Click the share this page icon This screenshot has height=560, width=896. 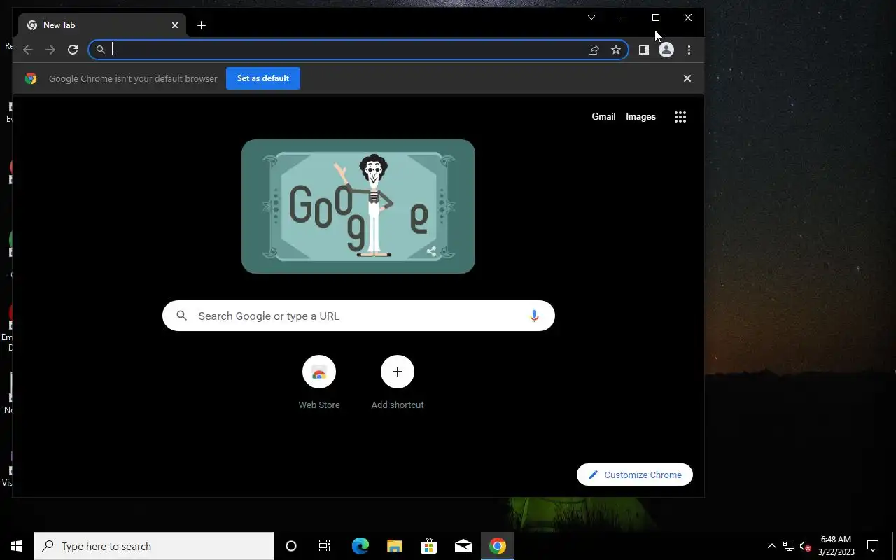[x=594, y=50]
